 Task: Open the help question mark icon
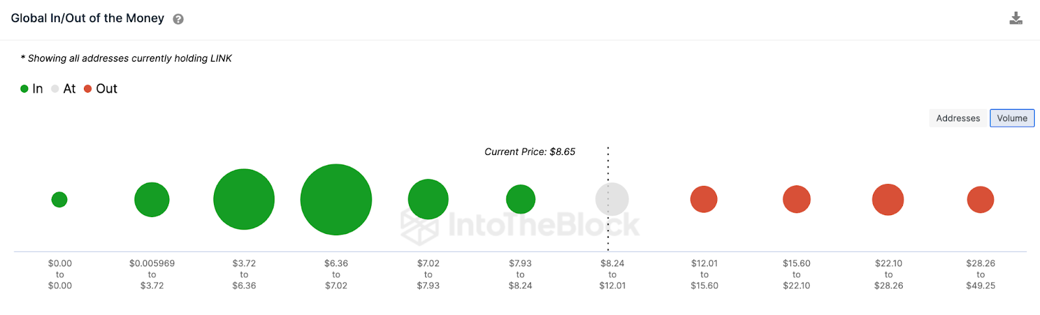(x=178, y=19)
